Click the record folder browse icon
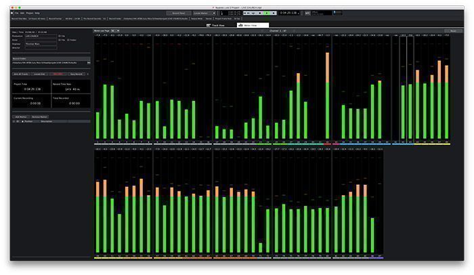The width and height of the screenshot is (474, 275). click(89, 62)
